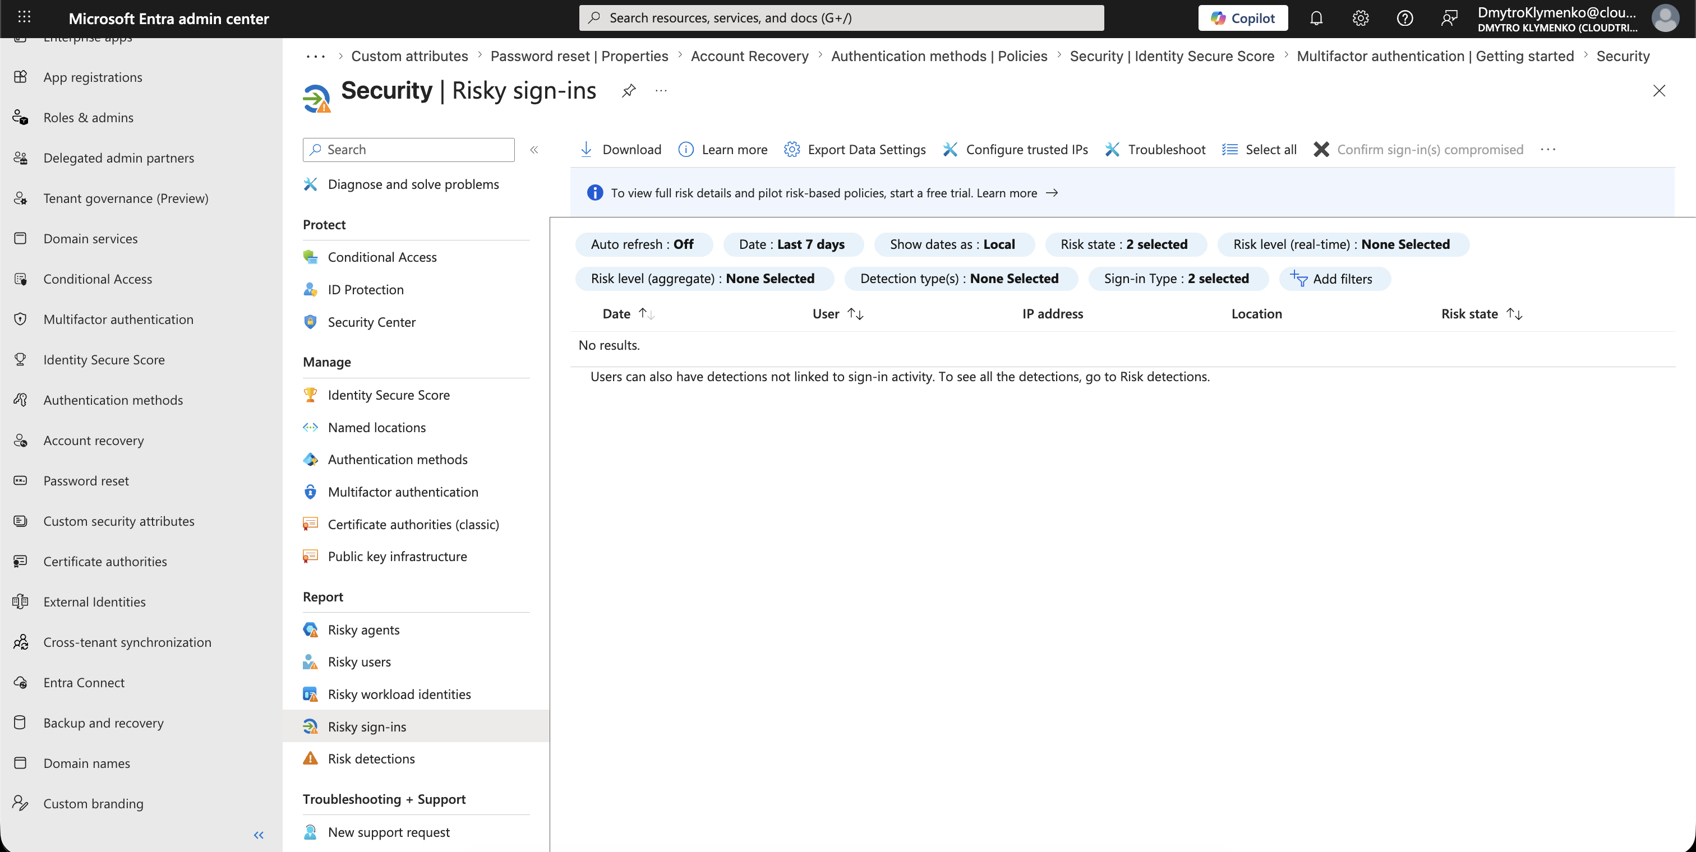Viewport: 1696px width, 852px height.
Task: Collapse the Security side menu
Action: [x=534, y=149]
